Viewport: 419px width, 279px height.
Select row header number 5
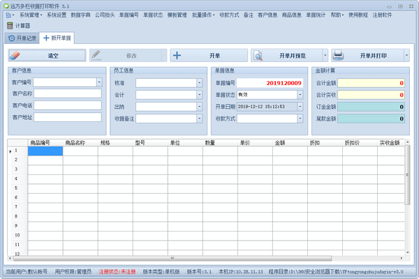(16, 188)
